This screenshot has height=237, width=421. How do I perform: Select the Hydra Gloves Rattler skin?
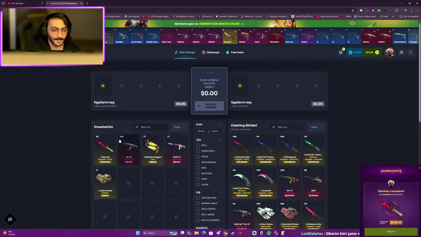(105, 183)
